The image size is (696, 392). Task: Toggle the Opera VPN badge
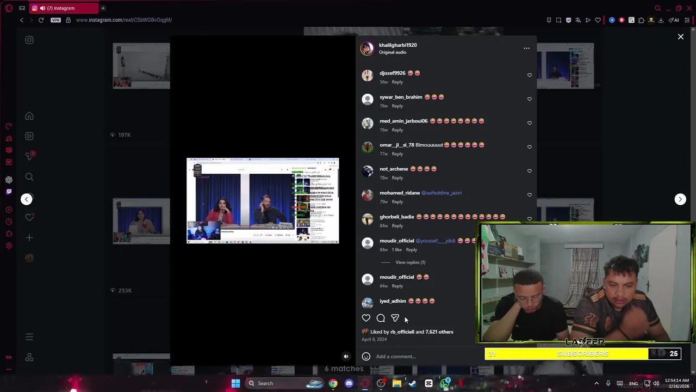55,20
